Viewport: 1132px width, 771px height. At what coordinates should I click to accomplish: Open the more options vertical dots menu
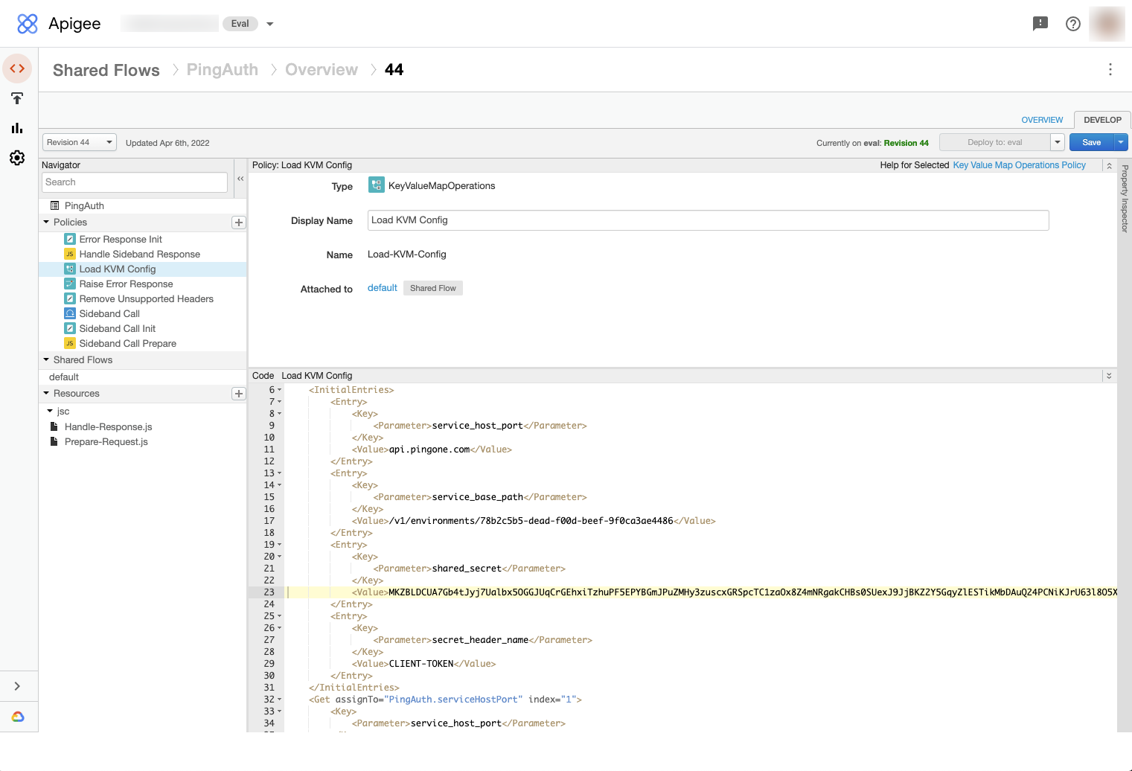[1110, 69]
